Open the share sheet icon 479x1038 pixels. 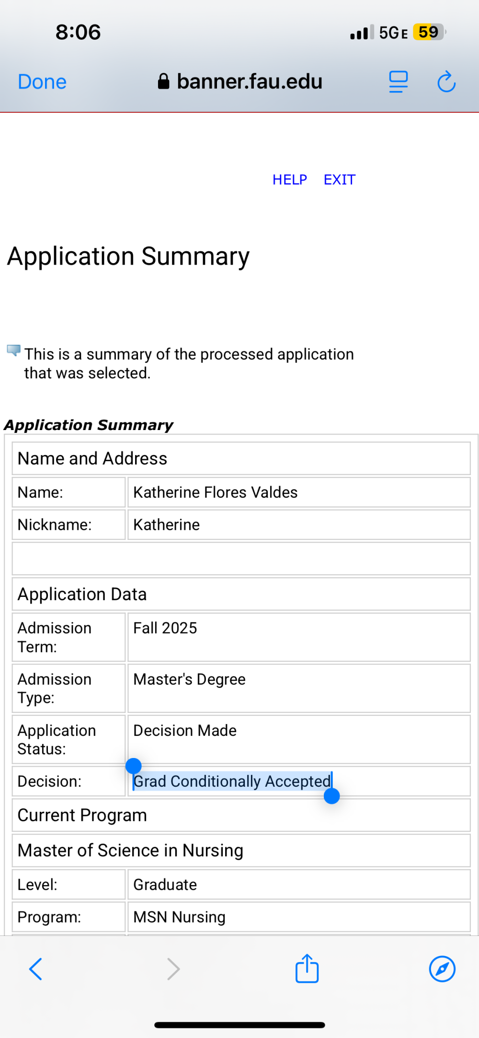(x=307, y=968)
